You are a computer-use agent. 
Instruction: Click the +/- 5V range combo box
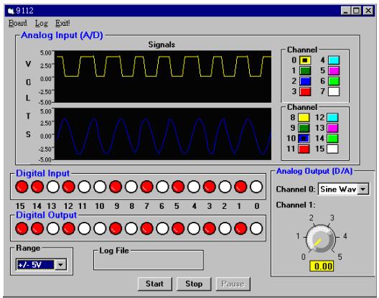[41, 265]
